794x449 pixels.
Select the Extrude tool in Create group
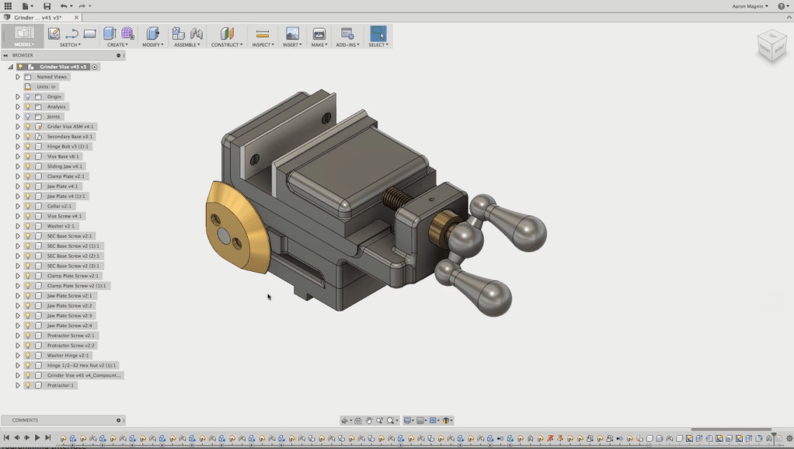pos(110,33)
